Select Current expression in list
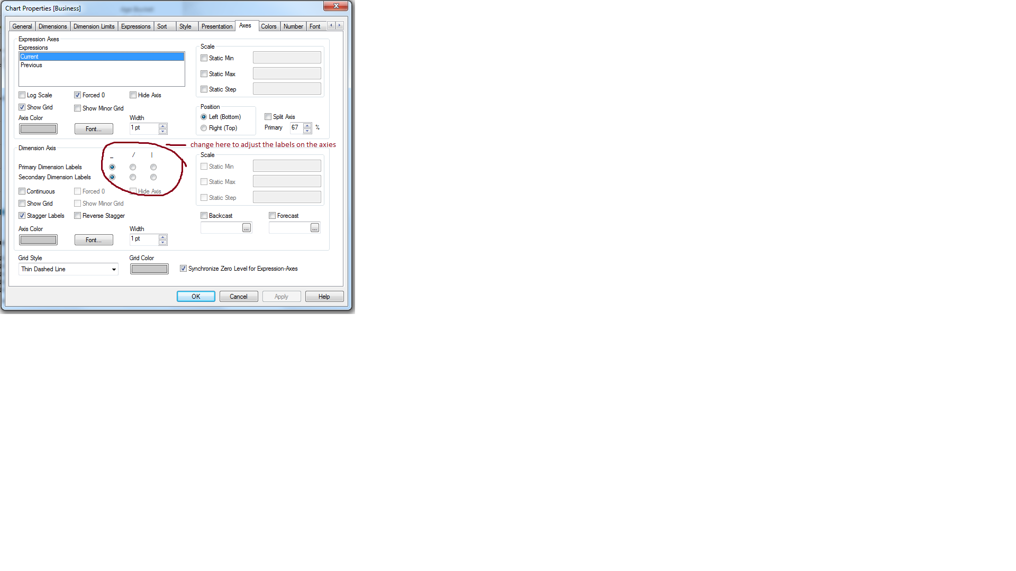1016x571 pixels. [x=101, y=56]
